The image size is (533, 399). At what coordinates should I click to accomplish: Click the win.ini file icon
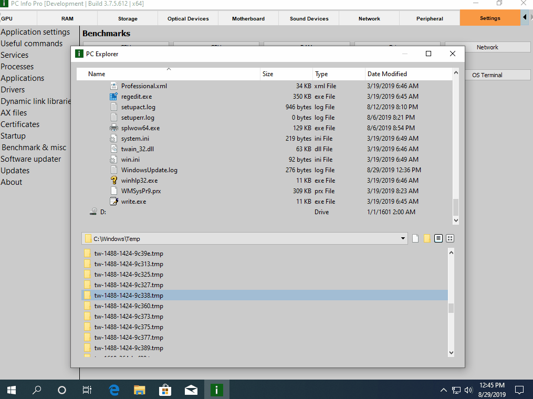click(x=113, y=160)
